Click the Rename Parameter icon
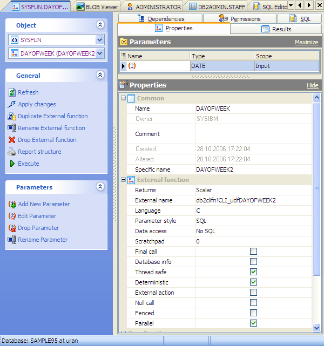Screen dimensions: 324x346 click(12, 240)
